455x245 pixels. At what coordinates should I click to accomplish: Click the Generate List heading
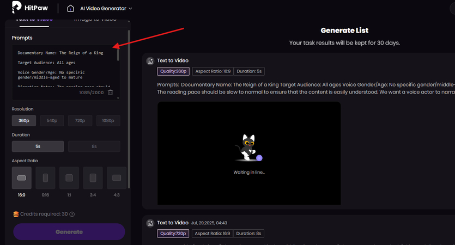click(344, 30)
